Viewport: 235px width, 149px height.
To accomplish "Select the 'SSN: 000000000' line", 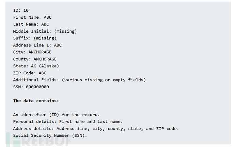I will 31,87.
